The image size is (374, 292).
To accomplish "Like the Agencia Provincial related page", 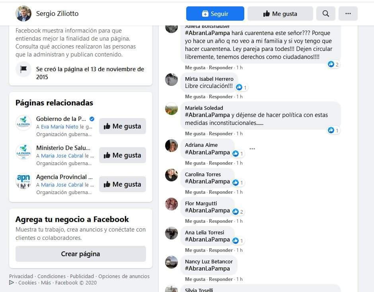I will [123, 184].
